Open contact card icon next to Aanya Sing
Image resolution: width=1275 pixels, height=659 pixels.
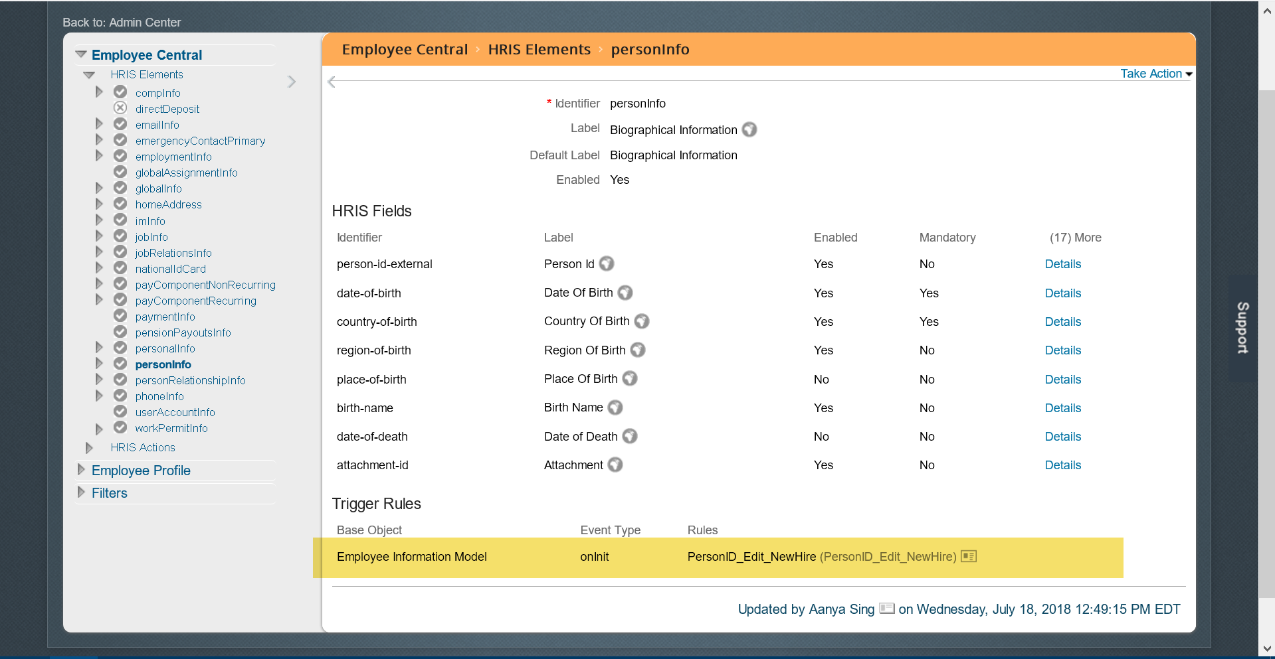[887, 608]
